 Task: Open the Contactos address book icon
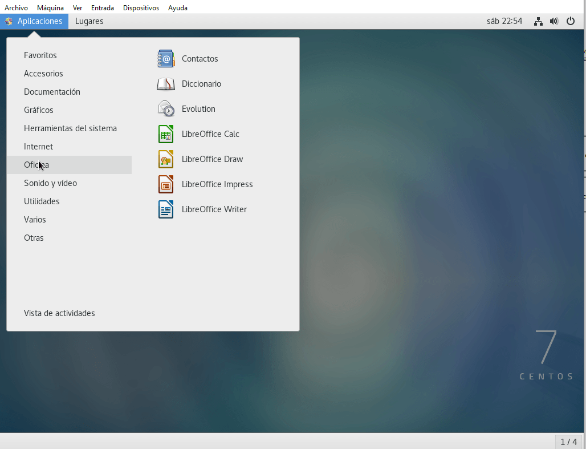coord(166,59)
